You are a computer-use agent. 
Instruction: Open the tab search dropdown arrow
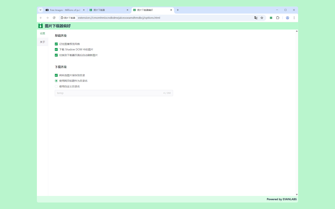(x=40, y=10)
